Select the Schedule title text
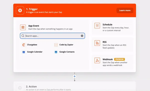The height and width of the screenshot is (91, 150). click(x=107, y=25)
